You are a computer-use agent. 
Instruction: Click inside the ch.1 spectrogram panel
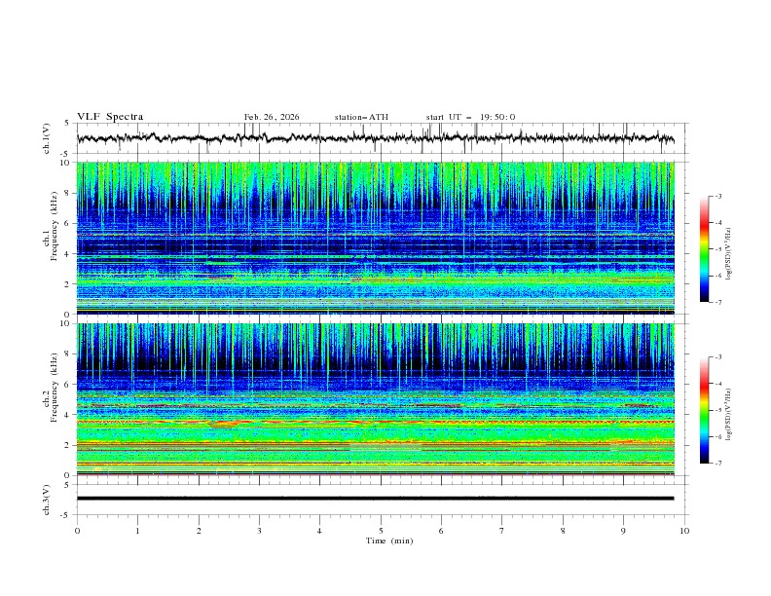point(375,238)
